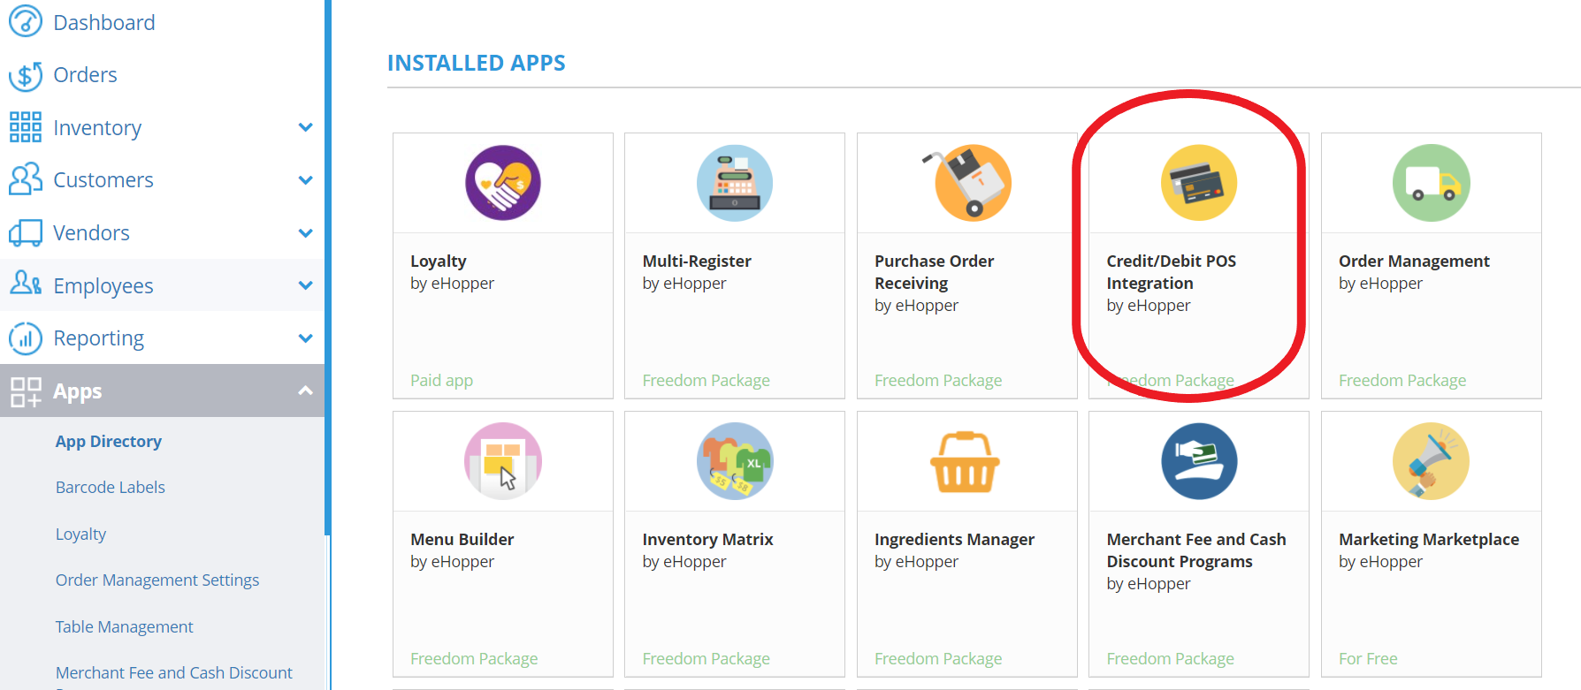
Task: Click Purchase Order Receiving app title
Action: point(935,272)
